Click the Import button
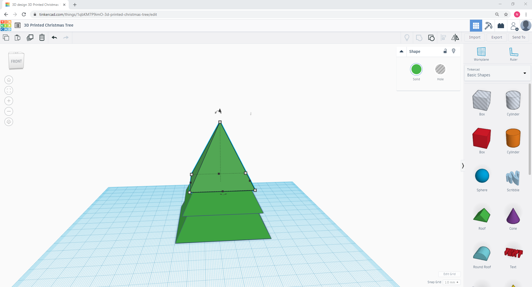The height and width of the screenshot is (287, 532). click(475, 37)
